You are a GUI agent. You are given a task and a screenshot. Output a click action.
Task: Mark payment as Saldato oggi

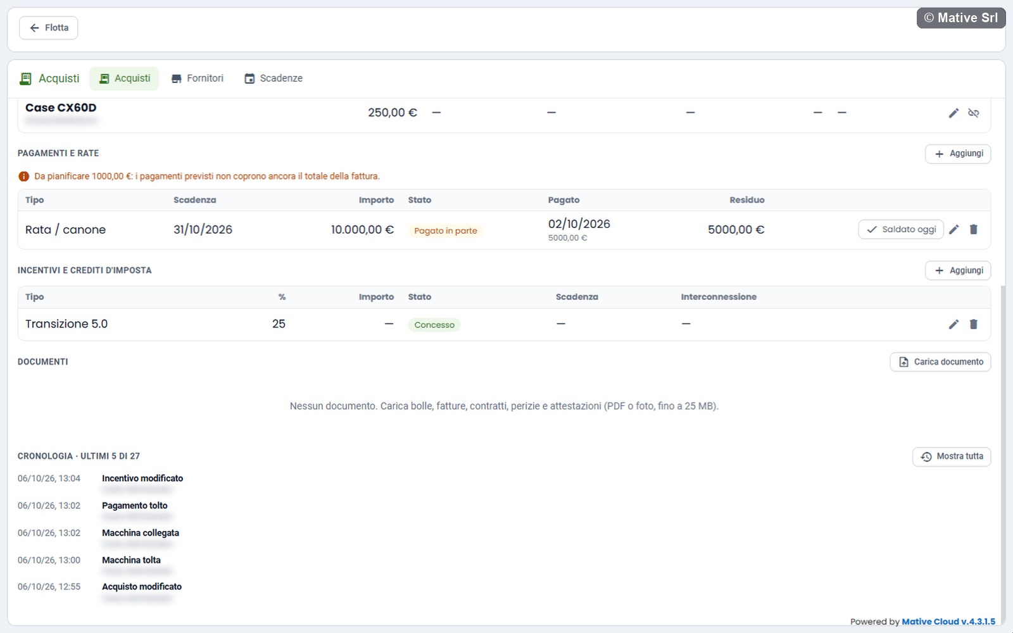(x=901, y=229)
